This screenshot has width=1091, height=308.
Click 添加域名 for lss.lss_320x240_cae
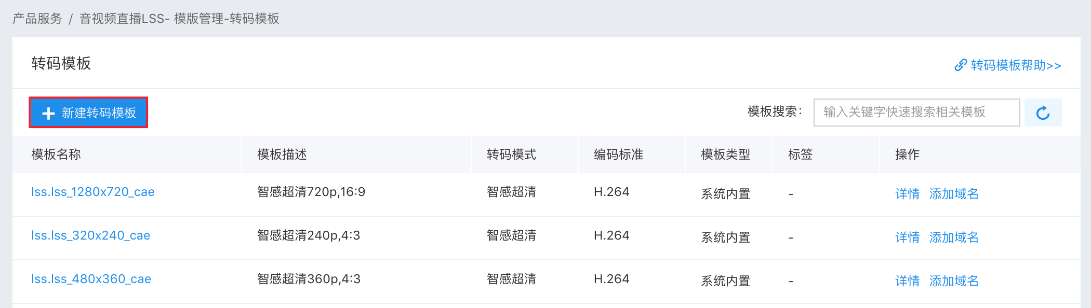point(953,237)
